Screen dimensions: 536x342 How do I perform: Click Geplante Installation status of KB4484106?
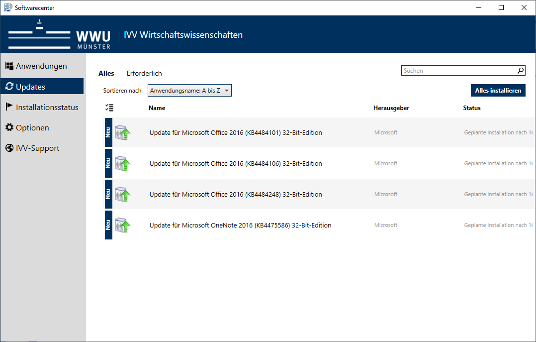(498, 163)
